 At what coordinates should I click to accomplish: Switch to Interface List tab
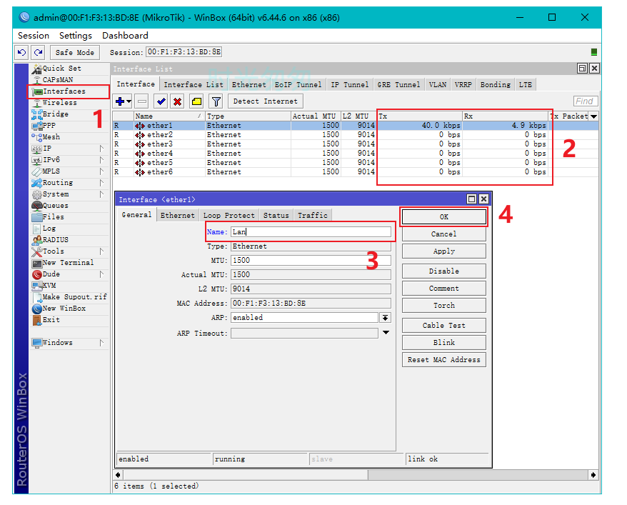[194, 85]
